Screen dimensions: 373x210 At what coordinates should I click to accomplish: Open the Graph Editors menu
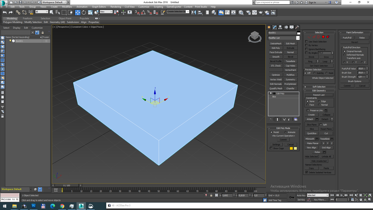(99, 7)
